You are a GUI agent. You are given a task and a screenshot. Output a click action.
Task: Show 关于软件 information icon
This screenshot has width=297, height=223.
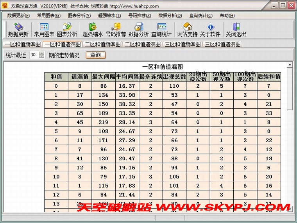[210, 29]
